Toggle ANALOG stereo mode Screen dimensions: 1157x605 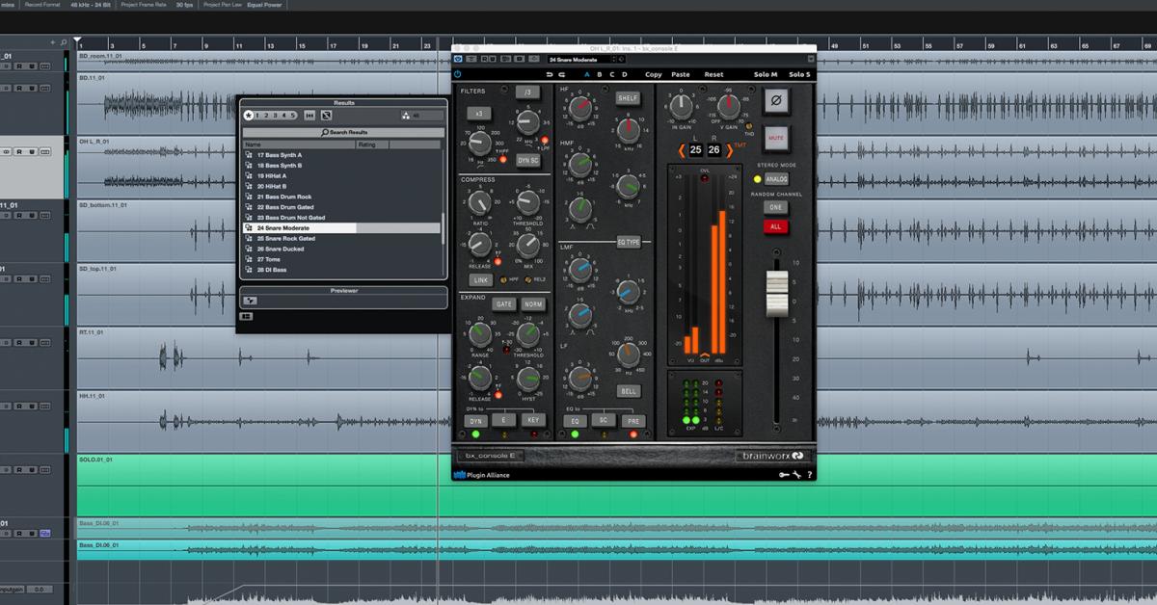pyautogui.click(x=777, y=181)
